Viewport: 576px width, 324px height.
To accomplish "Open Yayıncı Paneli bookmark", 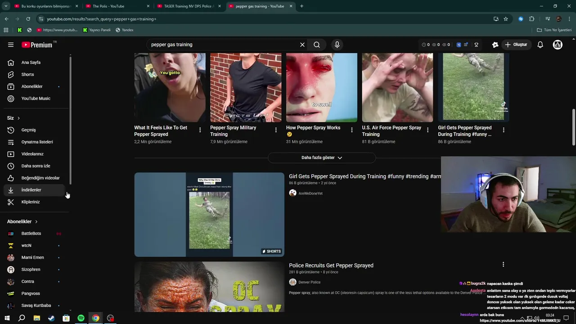I will coord(97,30).
